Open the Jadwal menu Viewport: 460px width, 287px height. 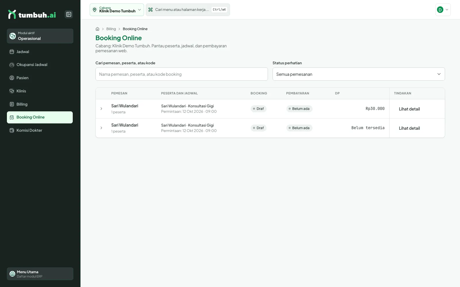pos(40,52)
